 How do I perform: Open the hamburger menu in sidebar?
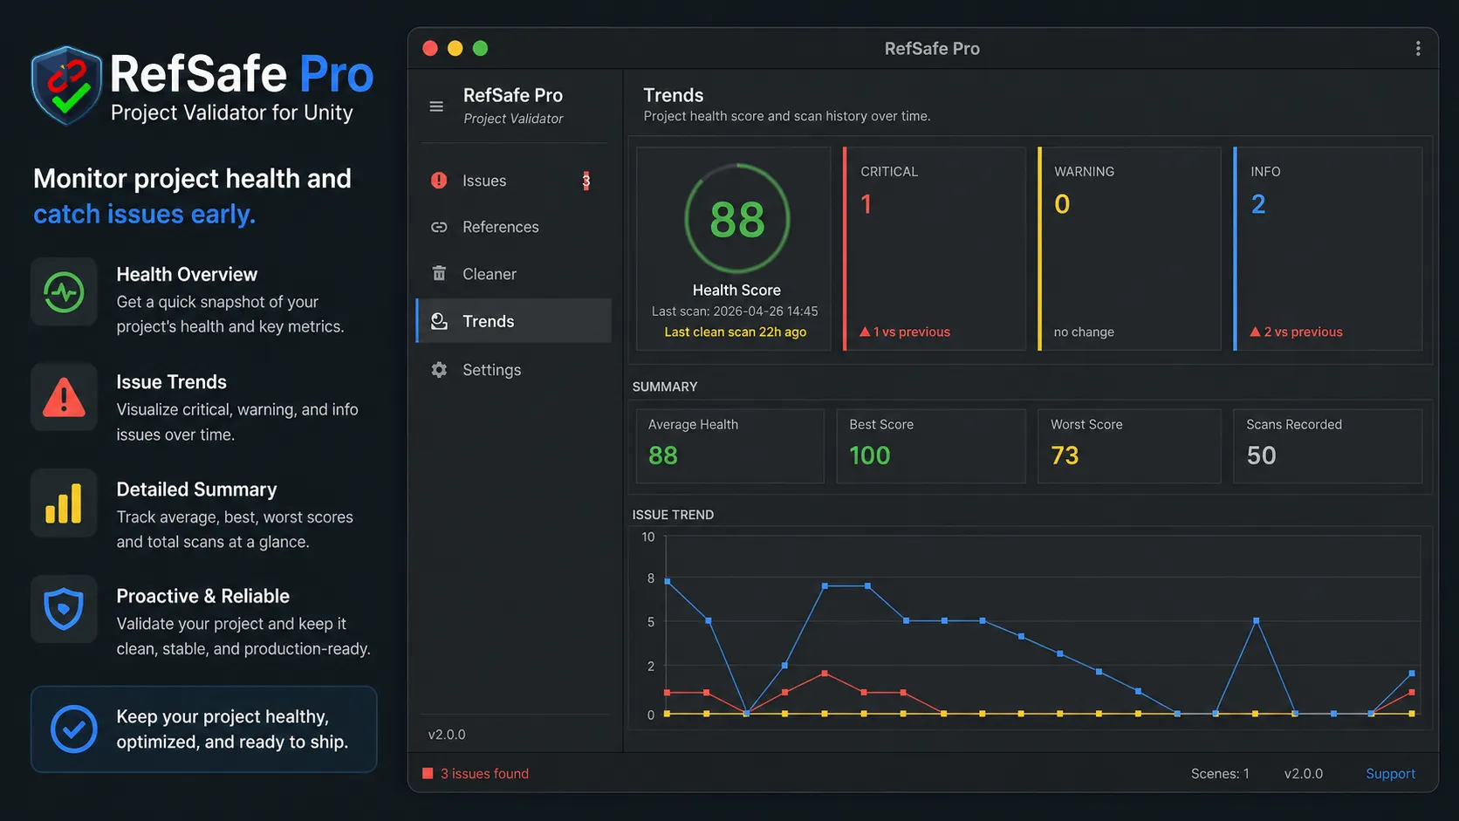(436, 106)
